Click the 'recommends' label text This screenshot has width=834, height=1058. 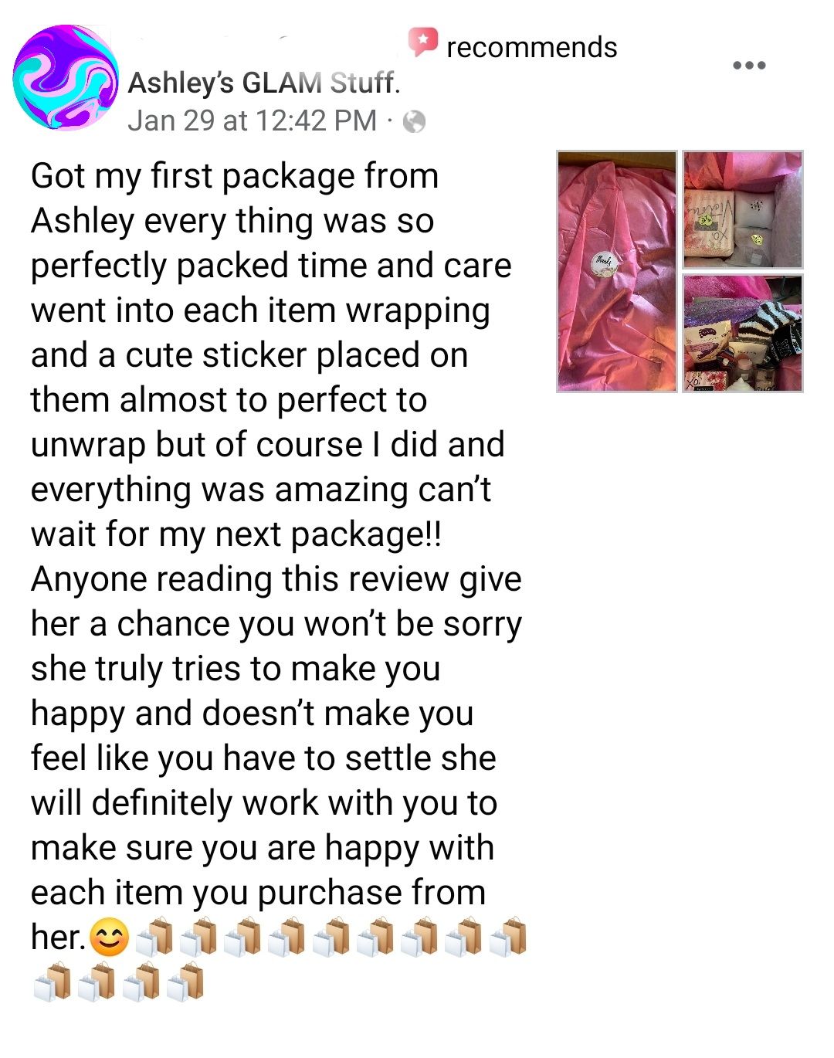click(x=532, y=47)
